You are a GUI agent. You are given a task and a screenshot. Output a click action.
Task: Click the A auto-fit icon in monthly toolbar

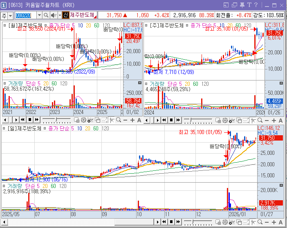139,120
